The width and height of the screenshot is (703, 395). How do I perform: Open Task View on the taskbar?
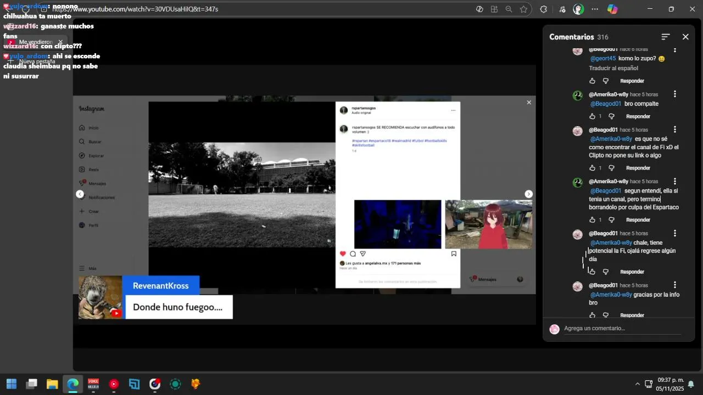[x=32, y=384]
